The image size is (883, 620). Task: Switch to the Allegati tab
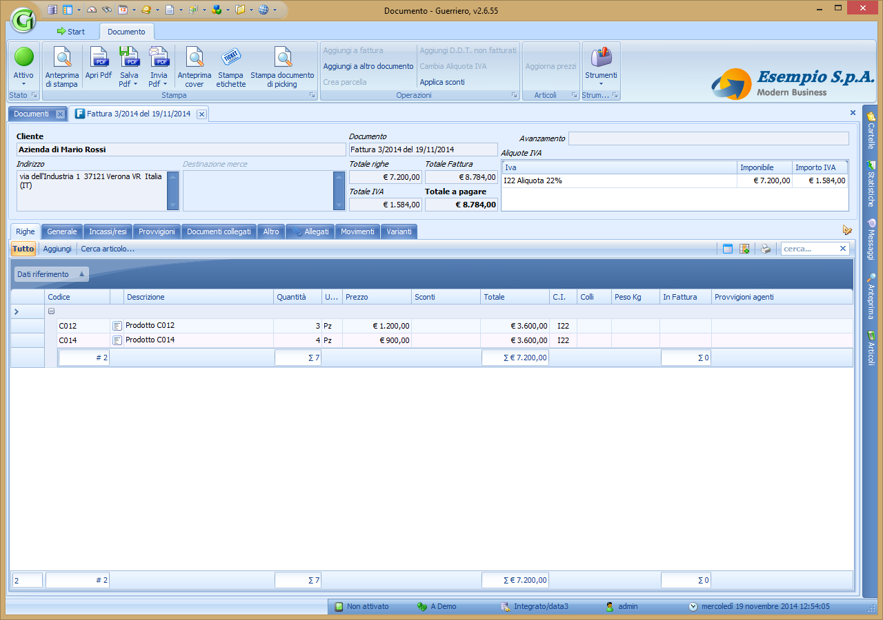tap(310, 231)
